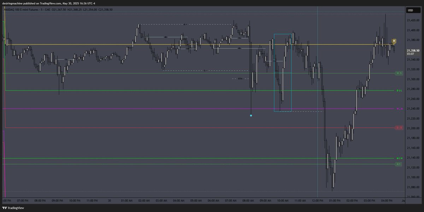The image size is (424, 212).
Task: Click the magenta W↓H level label
Action: (399, 109)
